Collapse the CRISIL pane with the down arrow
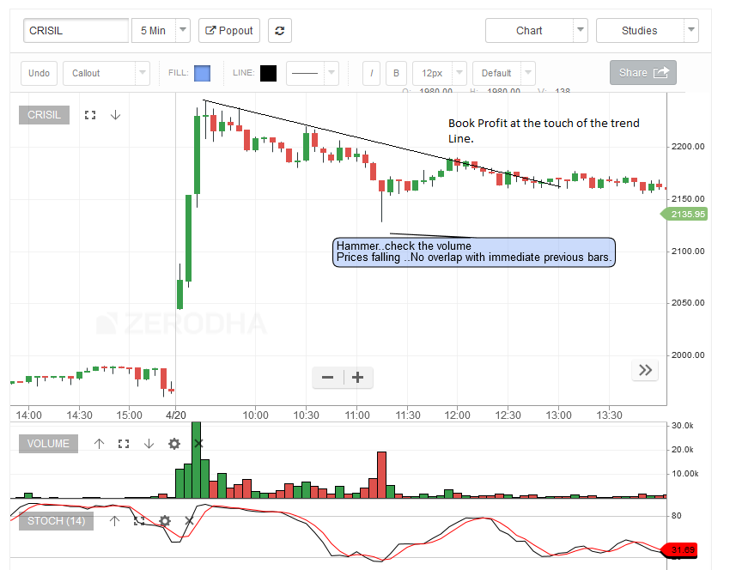 [115, 114]
